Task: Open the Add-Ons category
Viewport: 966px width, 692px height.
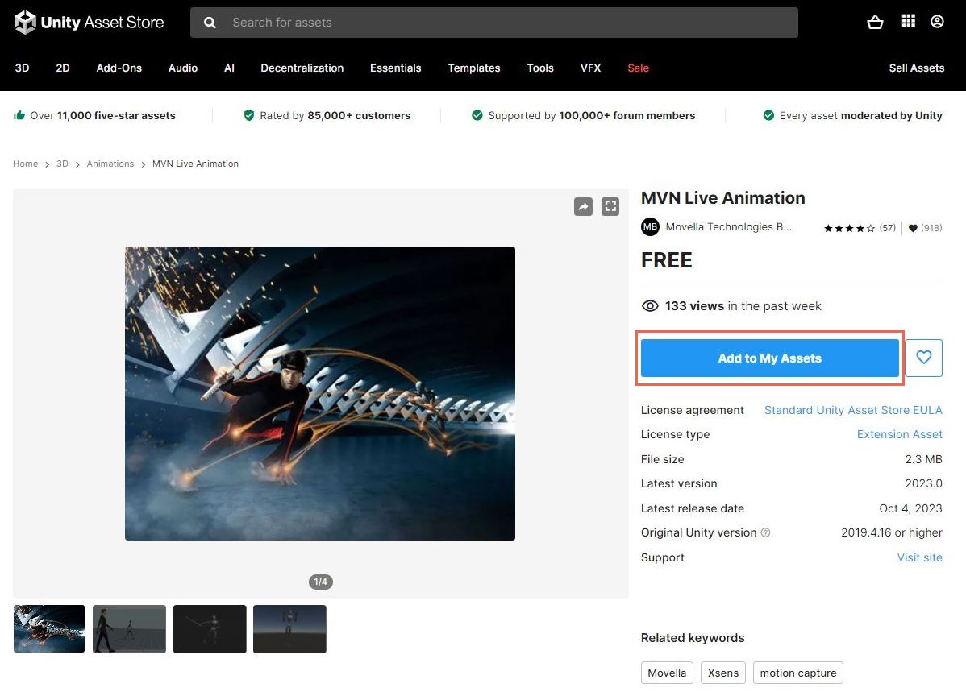Action: coord(119,68)
